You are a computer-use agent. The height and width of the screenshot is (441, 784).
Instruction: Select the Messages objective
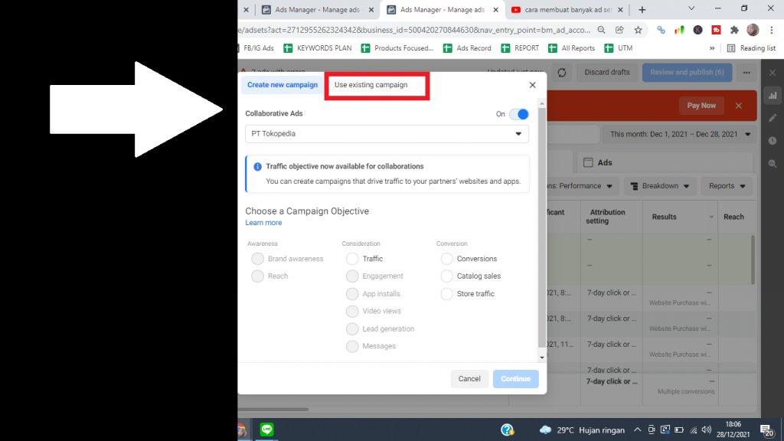(352, 346)
